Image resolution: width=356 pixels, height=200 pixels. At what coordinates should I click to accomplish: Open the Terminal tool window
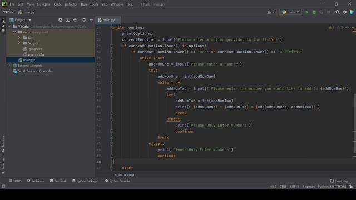58,181
